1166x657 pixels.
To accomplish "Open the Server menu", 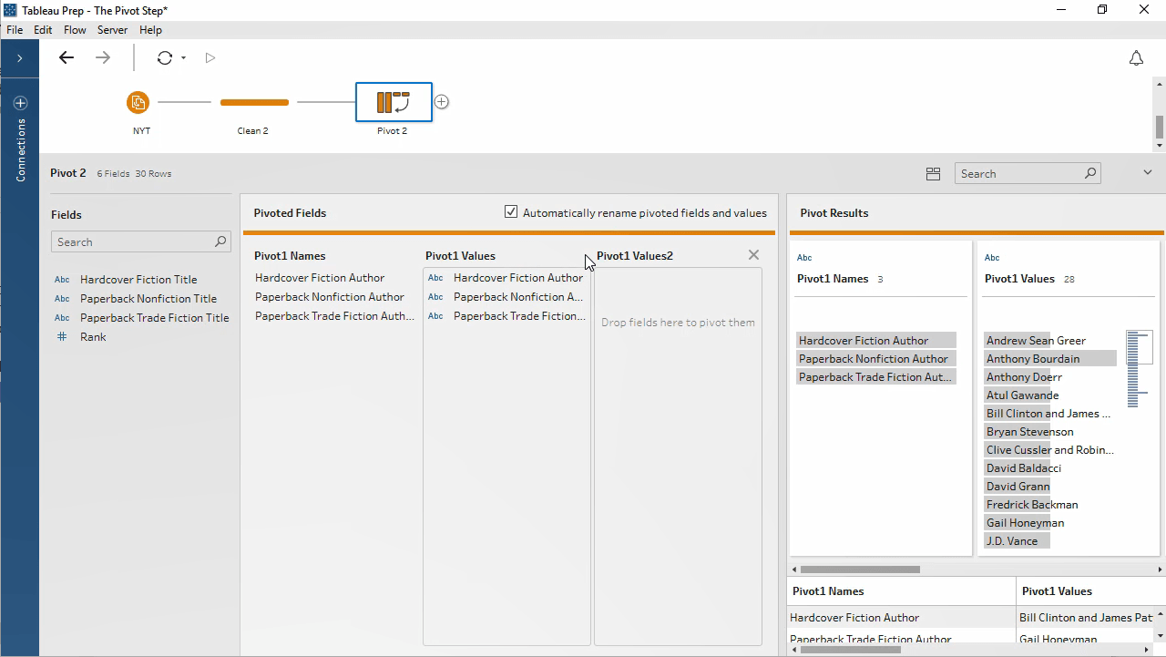I will tap(112, 30).
